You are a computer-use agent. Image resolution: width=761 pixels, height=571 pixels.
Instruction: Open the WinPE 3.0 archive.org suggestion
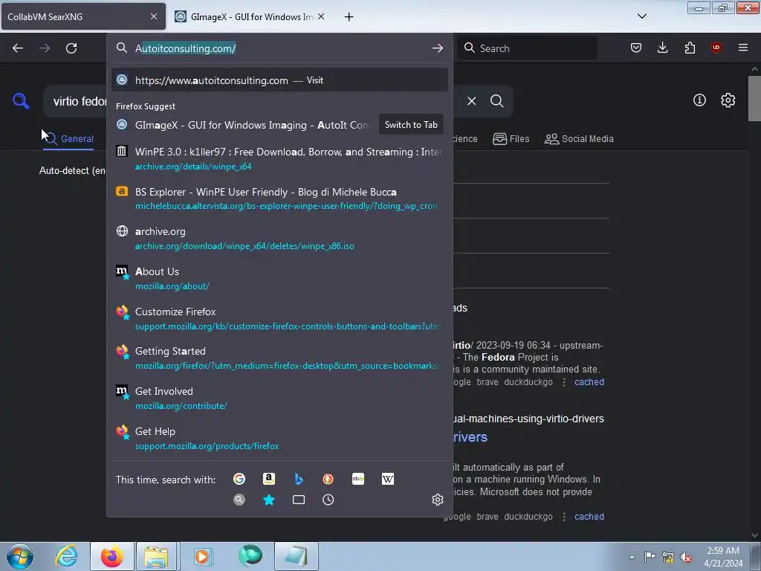pyautogui.click(x=279, y=158)
